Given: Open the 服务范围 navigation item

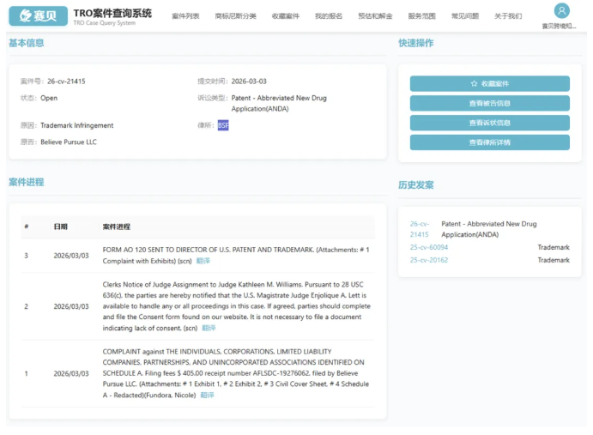Looking at the screenshot, I should pos(421,16).
